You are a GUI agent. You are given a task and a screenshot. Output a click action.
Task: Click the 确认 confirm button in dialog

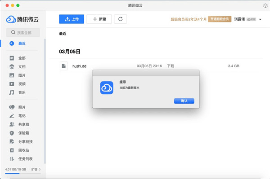click(x=184, y=101)
